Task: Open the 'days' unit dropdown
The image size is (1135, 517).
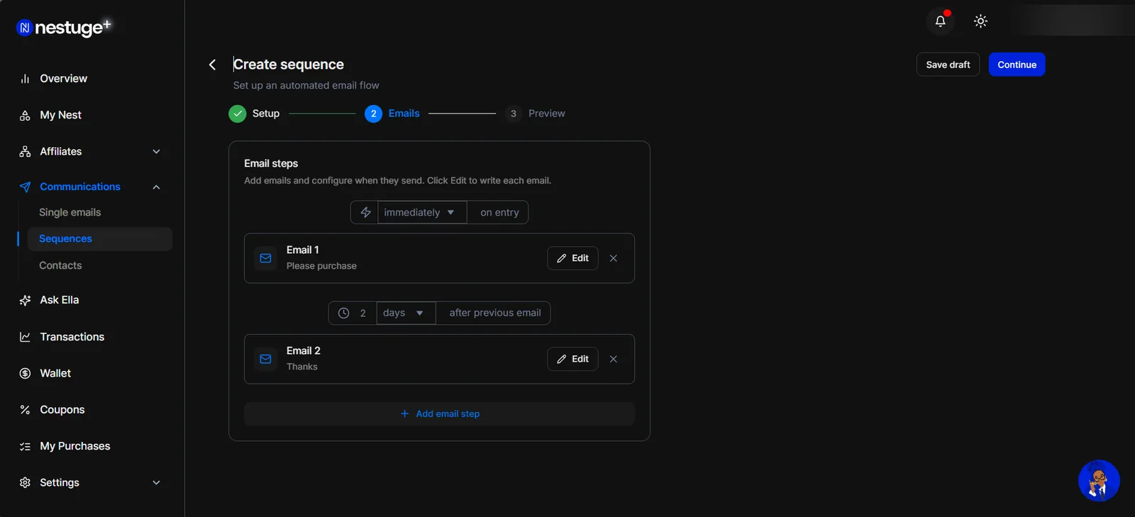Action: pos(406,313)
